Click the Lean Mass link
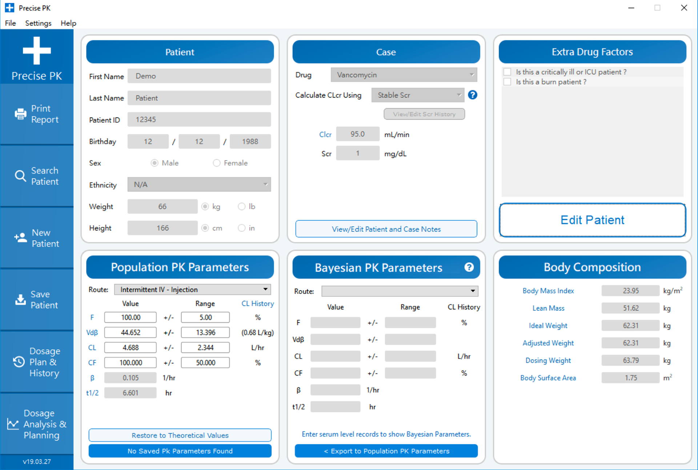This screenshot has height=470, width=698. [548, 308]
